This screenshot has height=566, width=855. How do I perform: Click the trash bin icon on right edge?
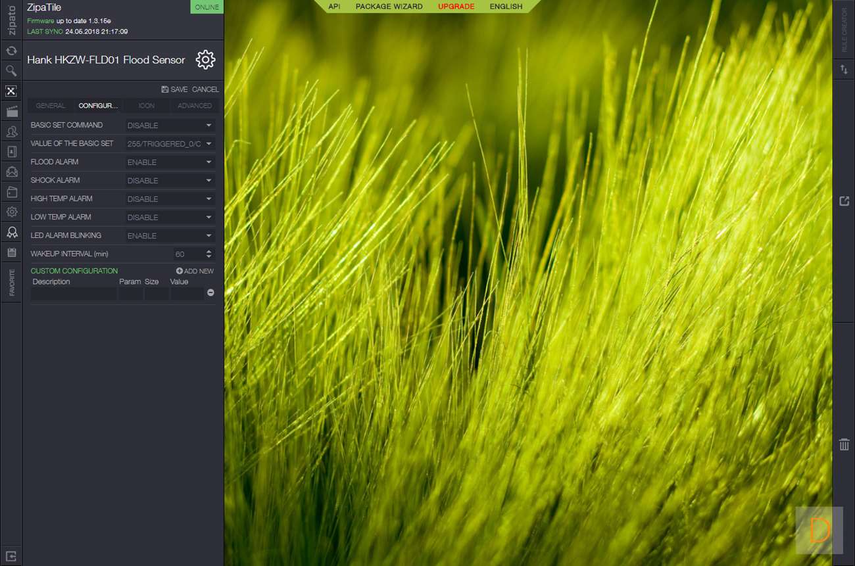point(844,445)
